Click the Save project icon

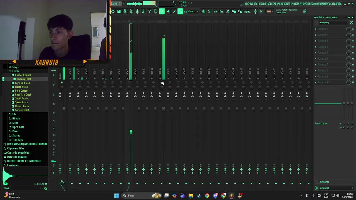click(x=119, y=11)
